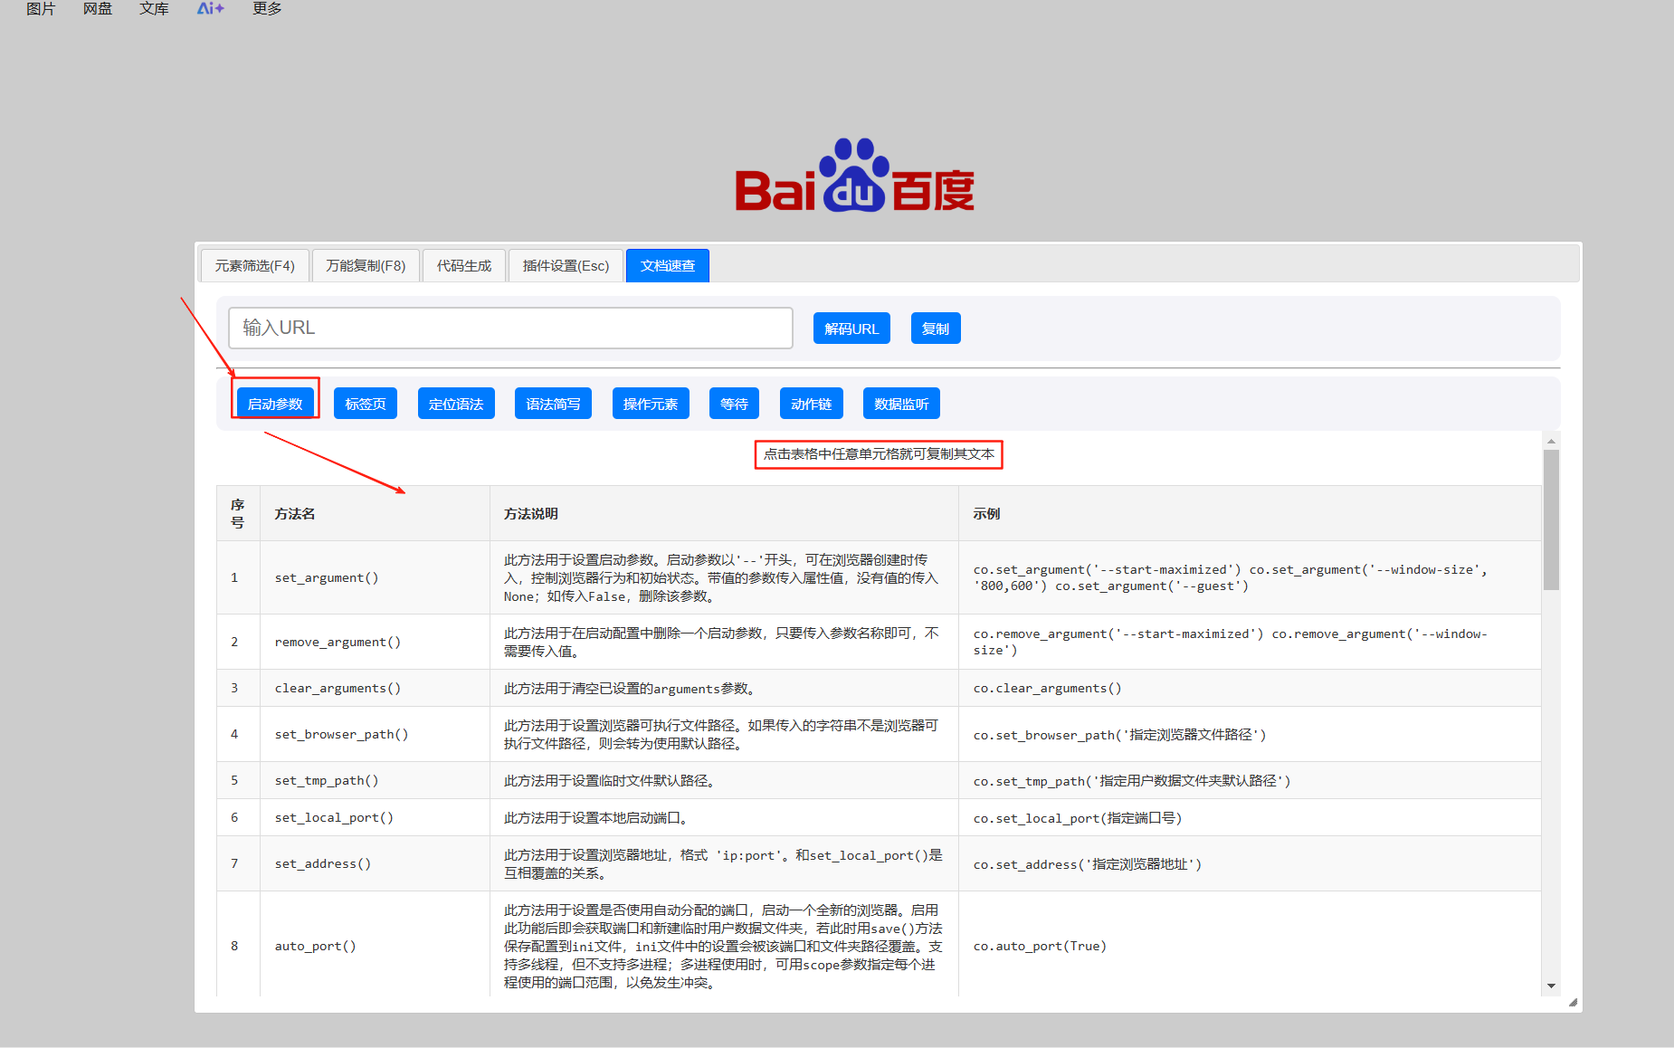Click the hint 点击表格中任意单元格就可复制其文本
This screenshot has height=1048, width=1674.
click(879, 453)
